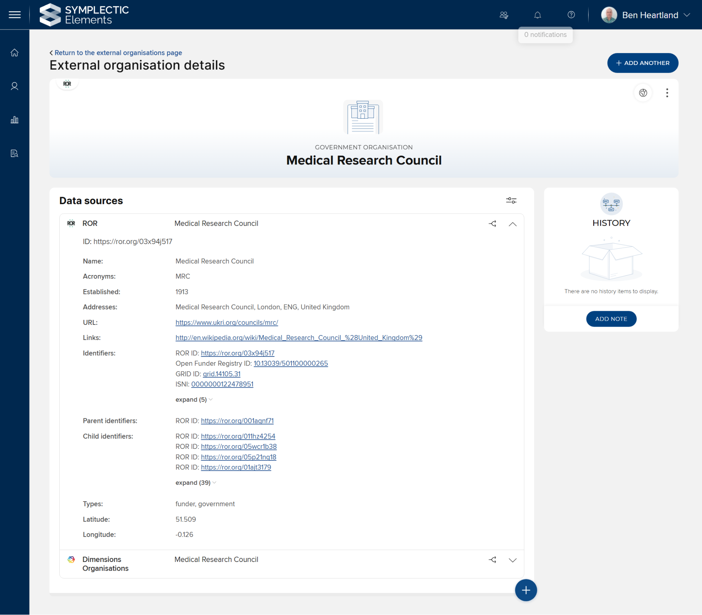The height and width of the screenshot is (615, 702).
Task: Click the impersonate users icon in header
Action: 504,15
